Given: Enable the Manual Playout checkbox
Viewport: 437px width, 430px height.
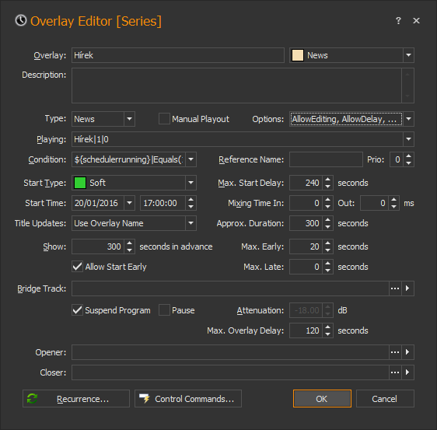Looking at the screenshot, I should (164, 119).
